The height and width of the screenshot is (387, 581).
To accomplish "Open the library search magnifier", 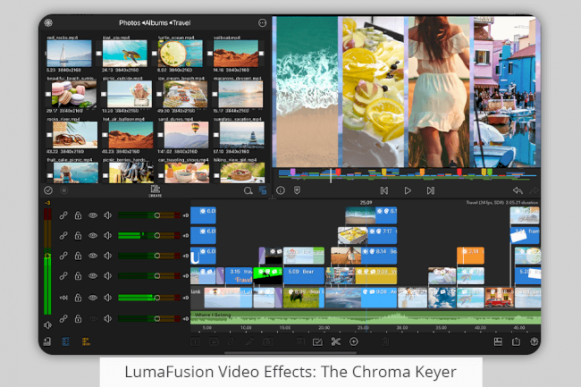I will click(x=248, y=190).
